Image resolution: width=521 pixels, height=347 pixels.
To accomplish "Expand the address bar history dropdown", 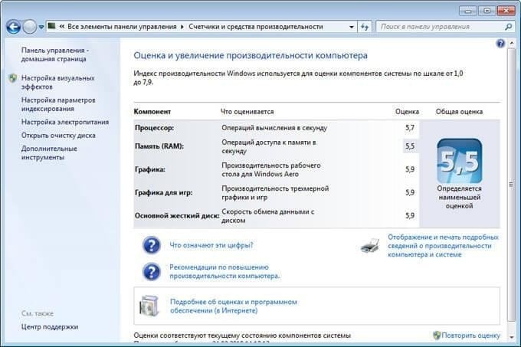I will pyautogui.click(x=352, y=27).
